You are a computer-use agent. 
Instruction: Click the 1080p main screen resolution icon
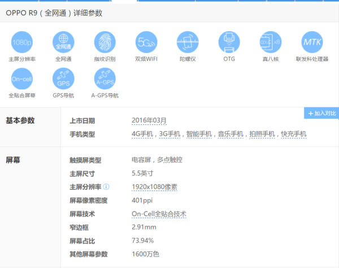[22, 42]
